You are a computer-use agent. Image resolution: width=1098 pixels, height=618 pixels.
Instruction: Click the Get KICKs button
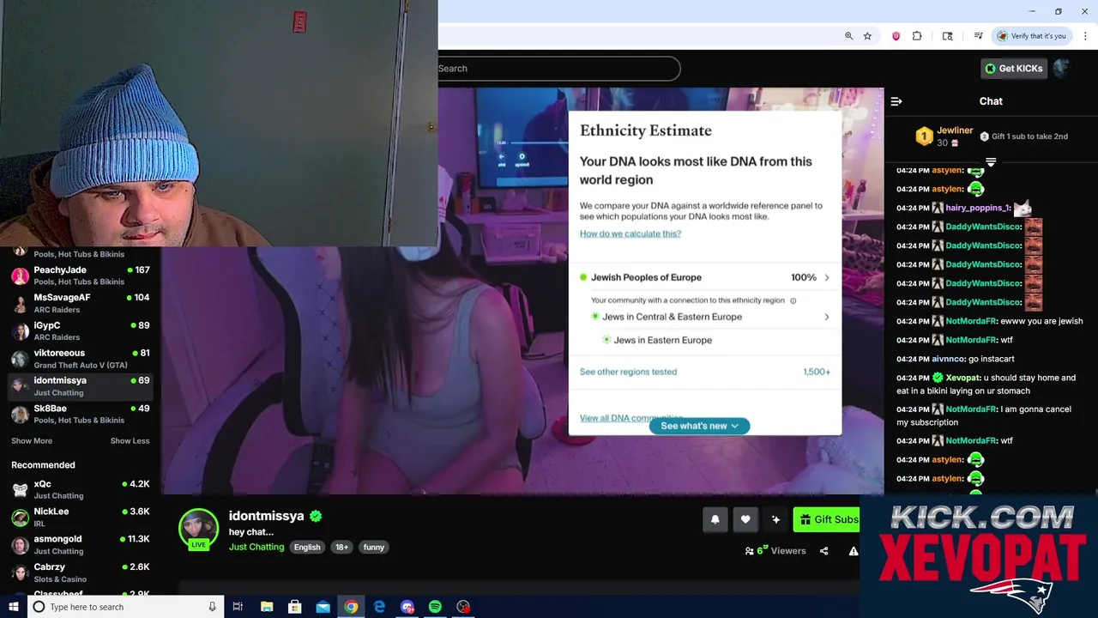pyautogui.click(x=1013, y=69)
